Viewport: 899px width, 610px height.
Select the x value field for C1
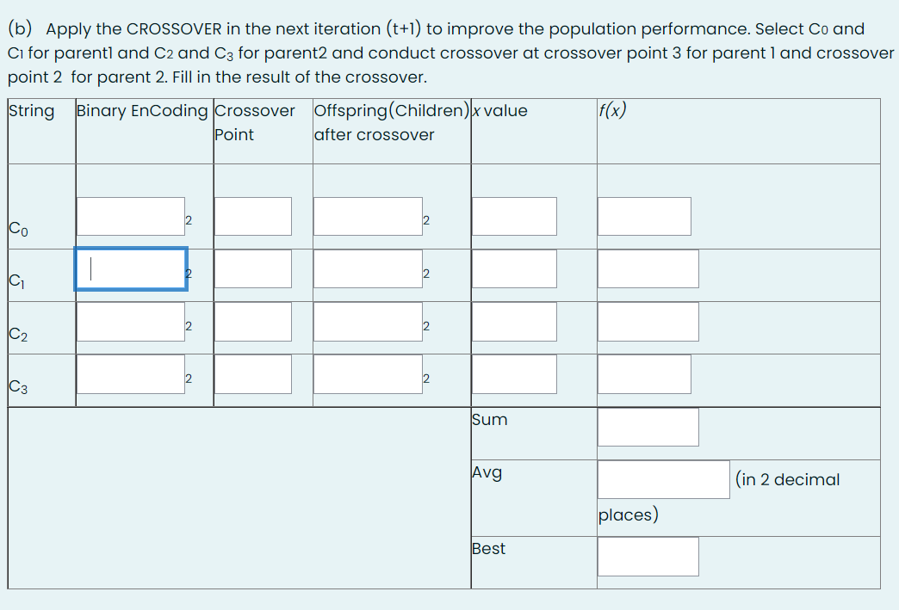point(514,268)
